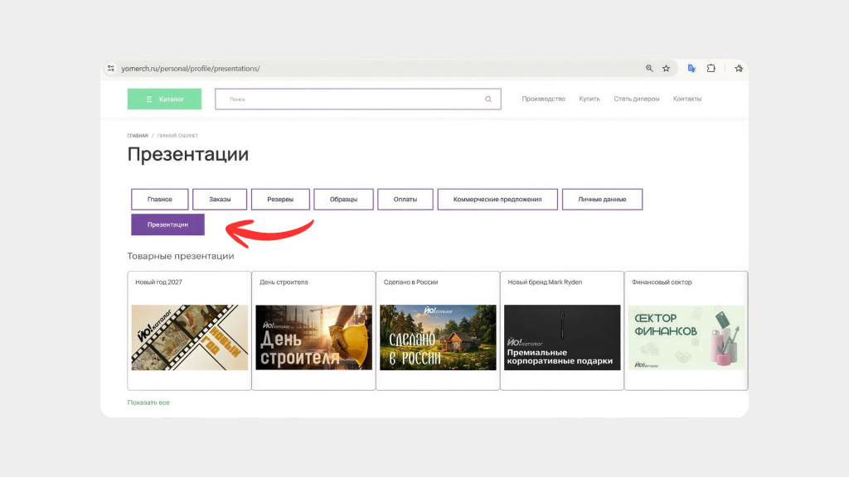Screen dimensions: 849x477
Task: Open the green Каталог button
Action: (165, 99)
